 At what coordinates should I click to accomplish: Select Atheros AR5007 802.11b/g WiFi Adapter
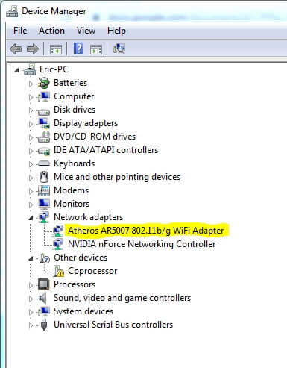click(146, 231)
